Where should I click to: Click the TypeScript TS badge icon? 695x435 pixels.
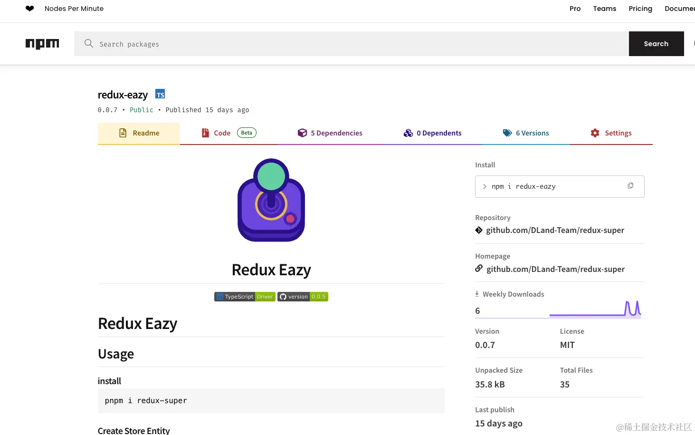click(160, 94)
